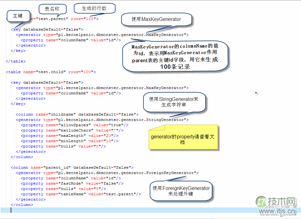Click the 使用MaxKeyGenerator callout

coord(156,19)
